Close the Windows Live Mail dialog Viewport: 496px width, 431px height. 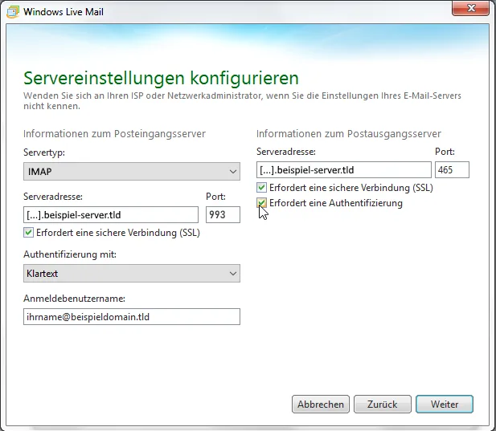(471, 8)
